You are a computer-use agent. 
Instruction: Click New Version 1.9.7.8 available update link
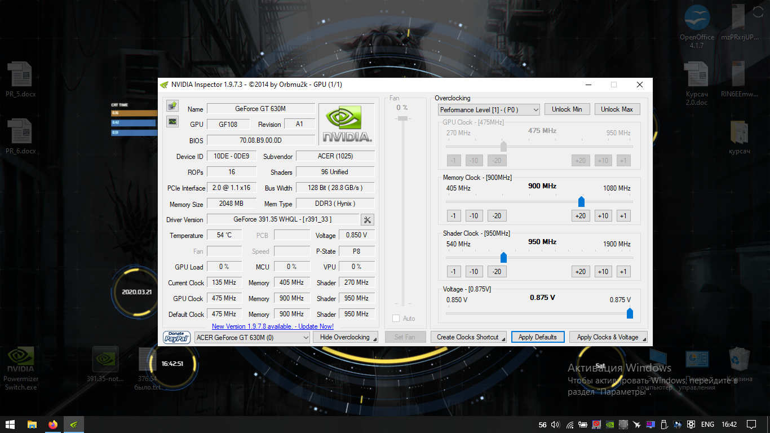(273, 326)
